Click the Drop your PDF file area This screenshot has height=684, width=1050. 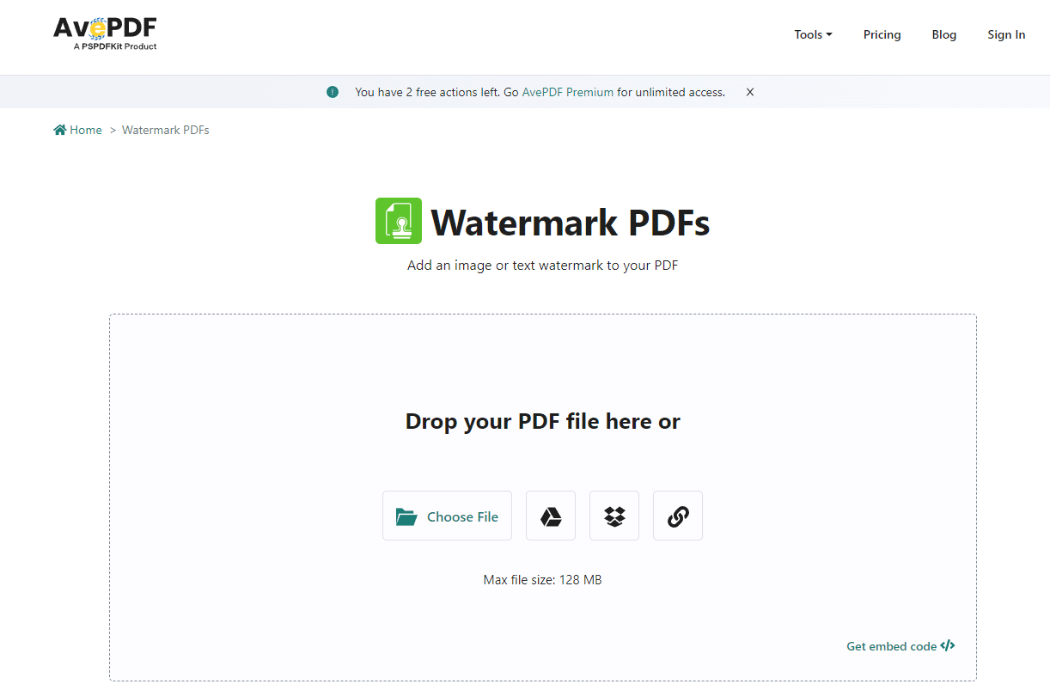coord(543,498)
